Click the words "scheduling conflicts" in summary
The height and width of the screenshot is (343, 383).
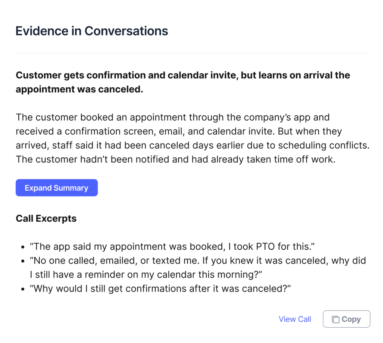point(324,145)
